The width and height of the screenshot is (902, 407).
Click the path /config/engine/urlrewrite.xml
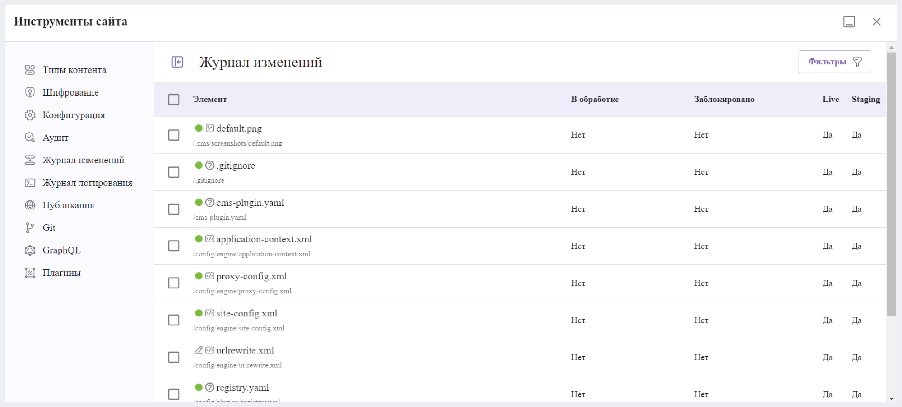coord(237,365)
